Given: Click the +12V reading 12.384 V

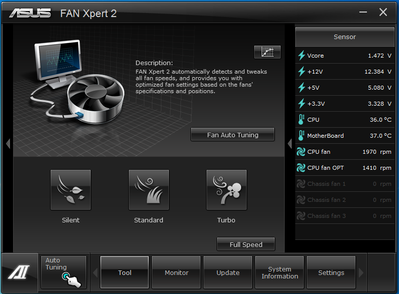Looking at the screenshot, I should 378,72.
